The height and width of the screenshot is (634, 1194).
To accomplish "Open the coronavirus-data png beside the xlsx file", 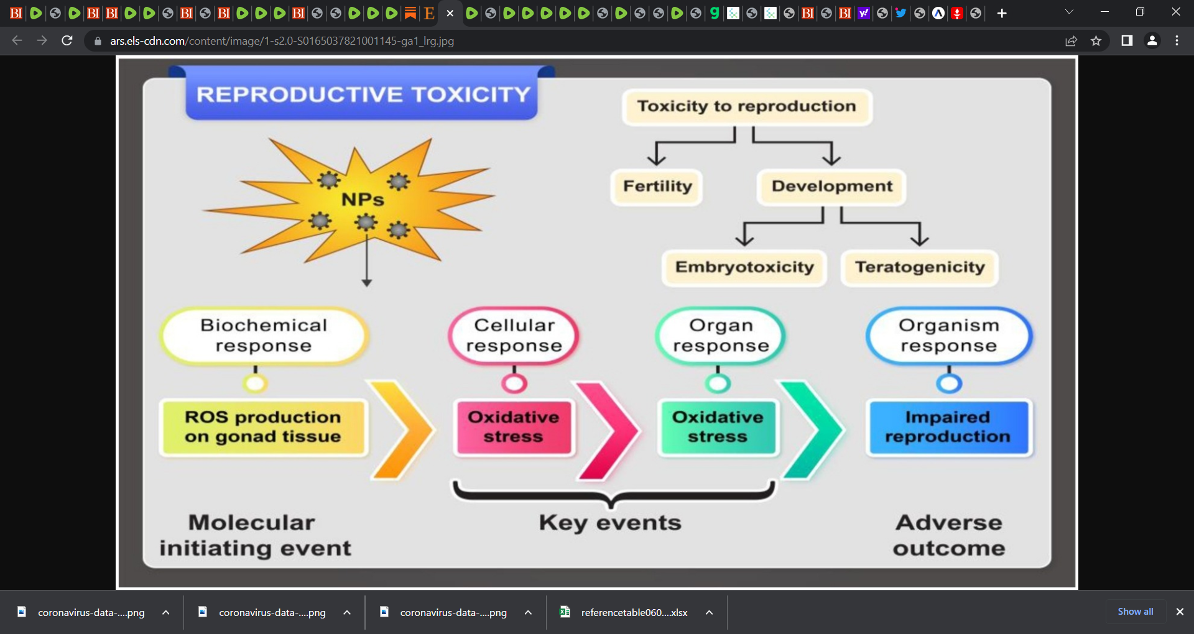I will point(453,612).
